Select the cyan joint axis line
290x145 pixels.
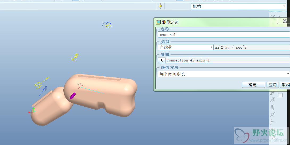[92, 90]
